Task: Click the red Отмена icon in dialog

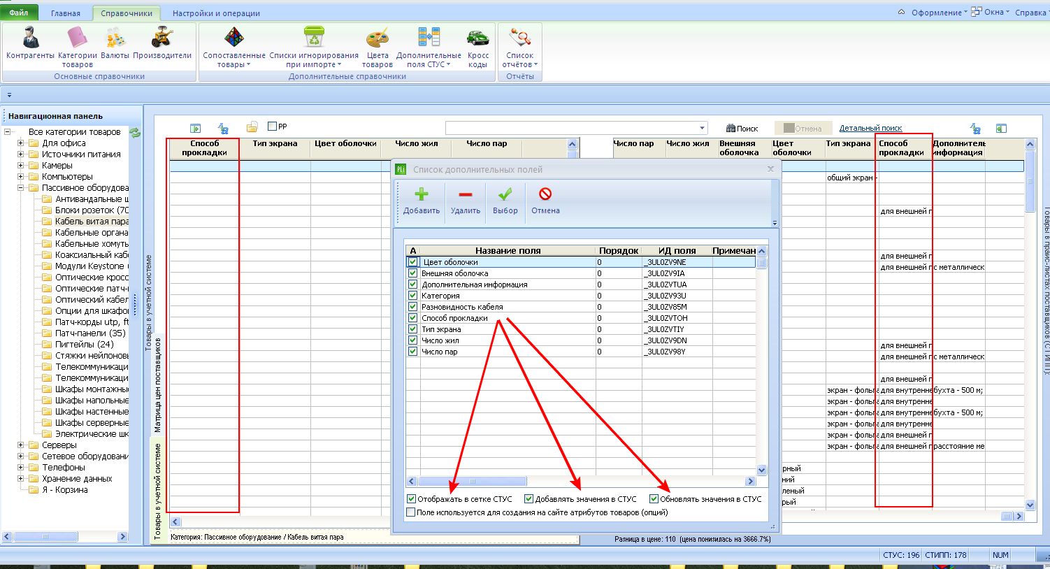Action: pyautogui.click(x=545, y=194)
